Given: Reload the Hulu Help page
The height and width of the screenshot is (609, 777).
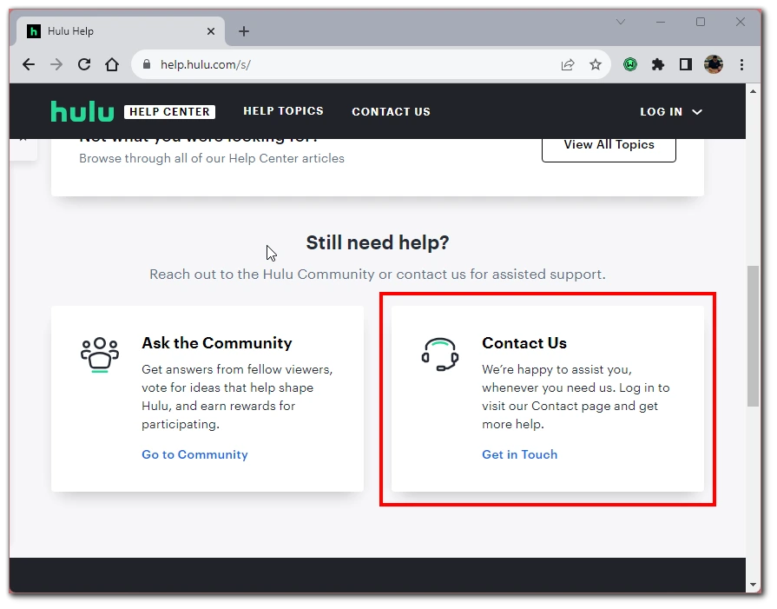Looking at the screenshot, I should pos(84,64).
